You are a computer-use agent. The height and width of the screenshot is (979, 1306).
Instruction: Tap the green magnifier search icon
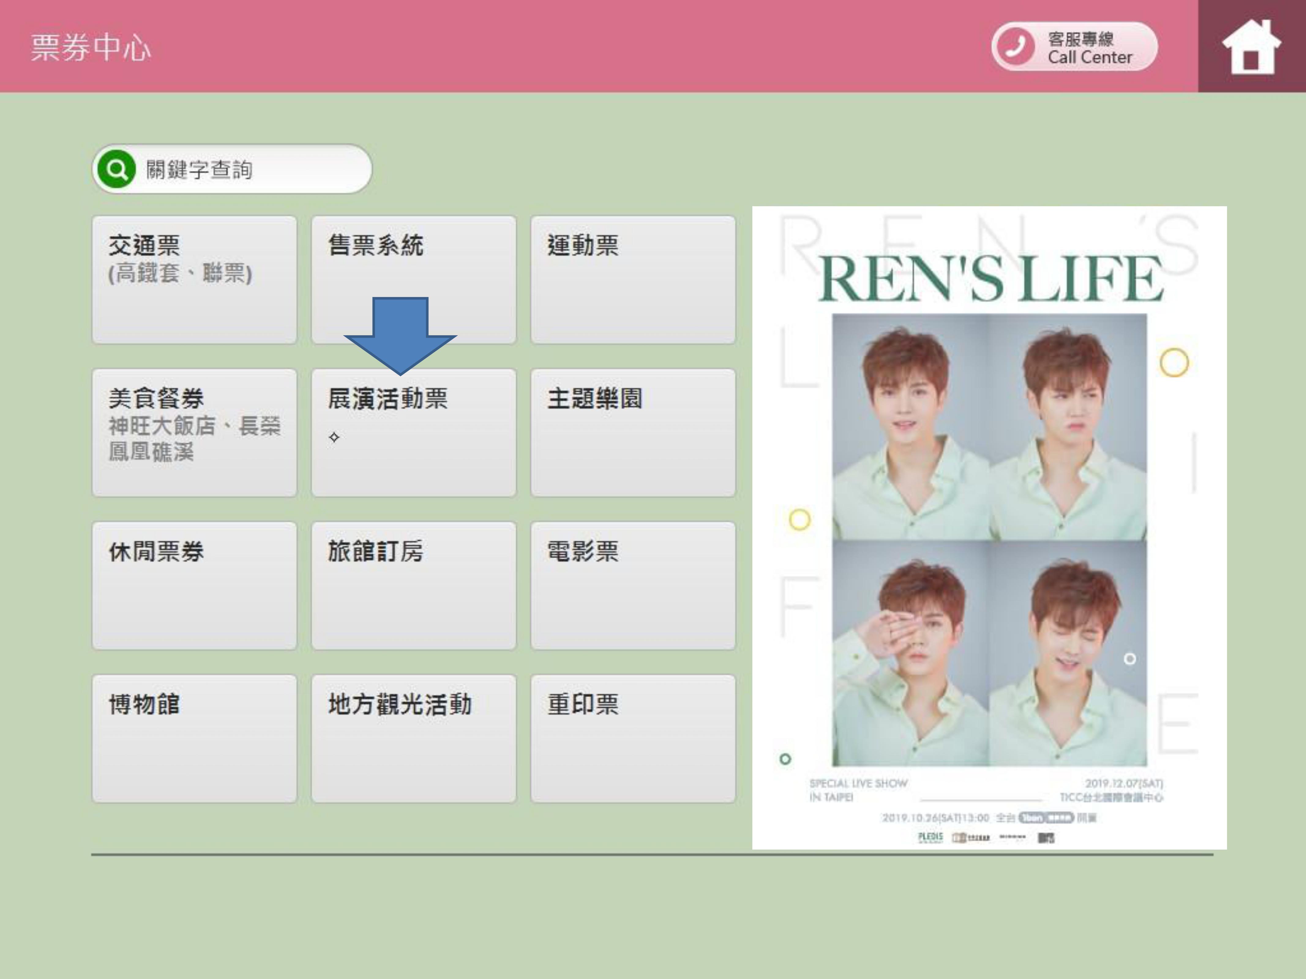tap(117, 169)
